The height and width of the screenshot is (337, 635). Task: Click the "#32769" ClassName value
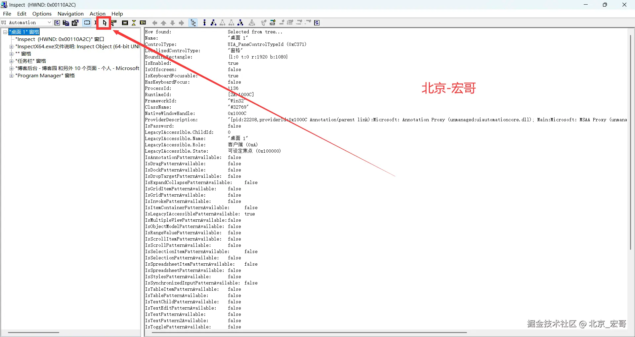(x=238, y=107)
